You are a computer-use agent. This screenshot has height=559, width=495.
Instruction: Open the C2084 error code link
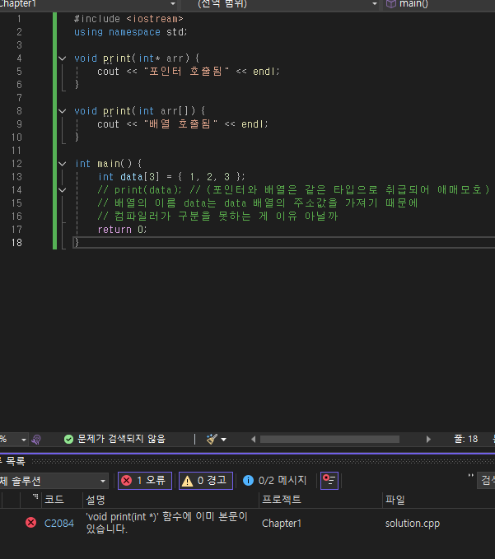coord(59,524)
